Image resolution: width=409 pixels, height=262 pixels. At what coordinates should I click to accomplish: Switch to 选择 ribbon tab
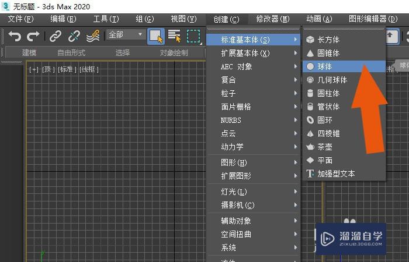pos(123,53)
